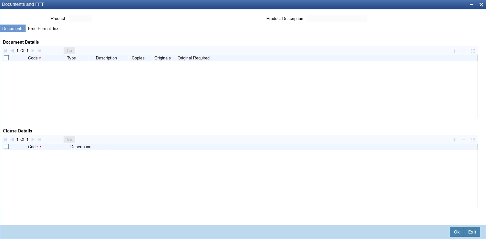This screenshot has height=239, width=486.
Task: Tick the select-all checkbox in Document Details
Action: [6, 58]
